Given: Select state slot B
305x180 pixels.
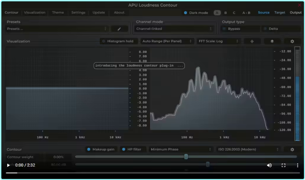Looking at the screenshot, I should (226, 13).
